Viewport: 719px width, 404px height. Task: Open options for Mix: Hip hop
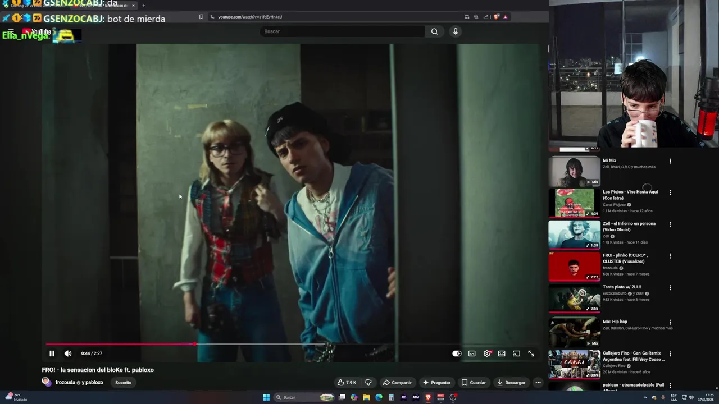click(x=670, y=322)
